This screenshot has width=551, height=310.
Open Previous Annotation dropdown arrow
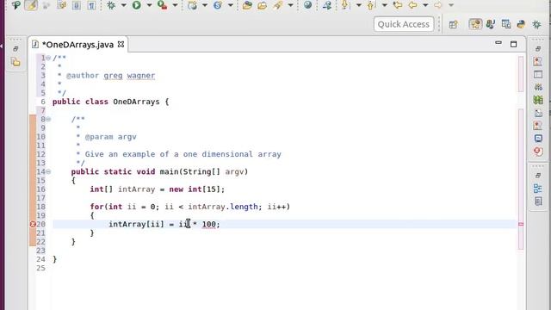pos(385,5)
